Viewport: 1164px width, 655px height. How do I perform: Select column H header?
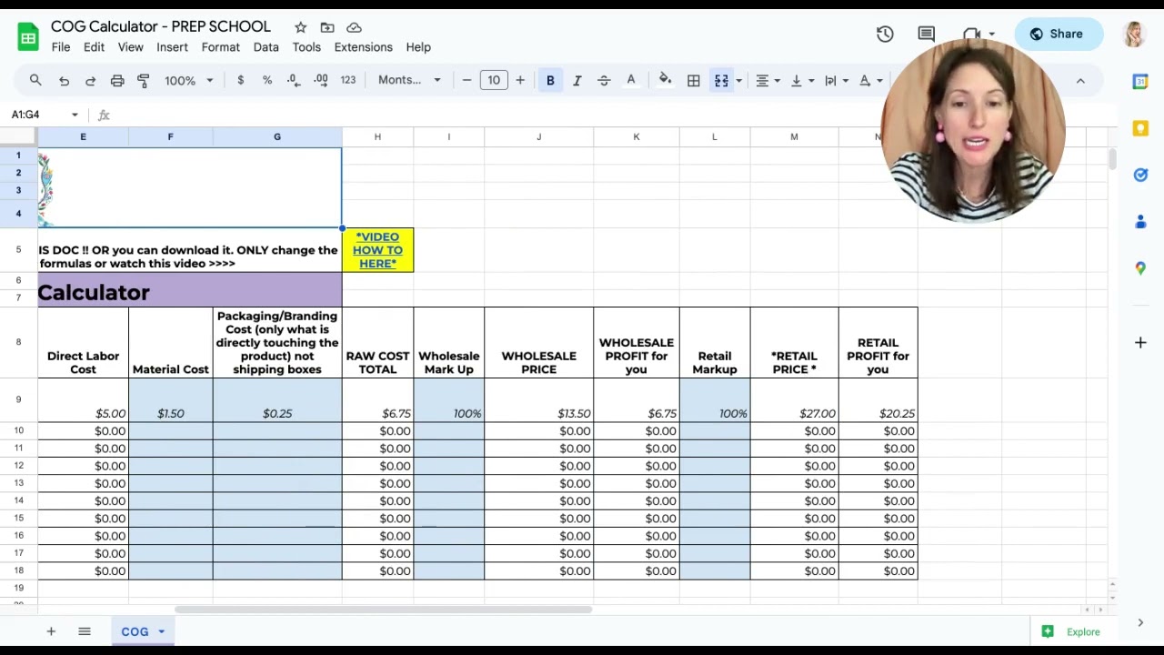pyautogui.click(x=377, y=136)
